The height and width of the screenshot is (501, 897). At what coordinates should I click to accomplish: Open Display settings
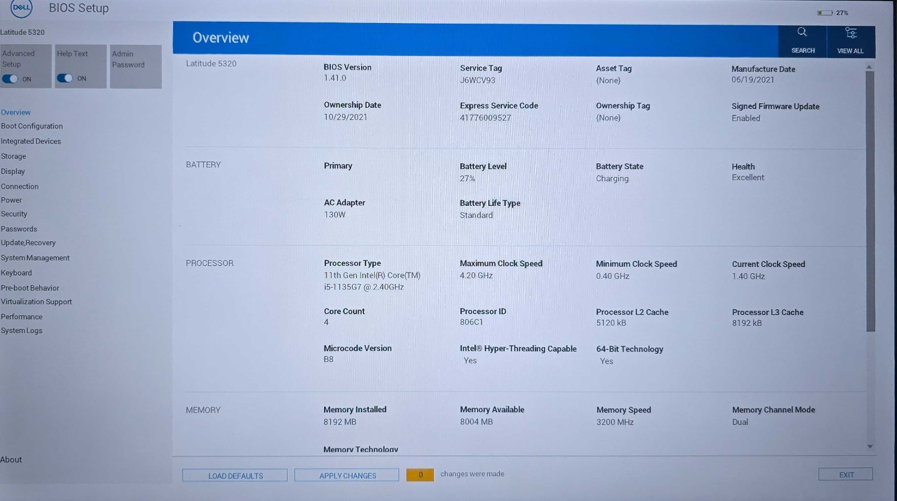(x=13, y=171)
